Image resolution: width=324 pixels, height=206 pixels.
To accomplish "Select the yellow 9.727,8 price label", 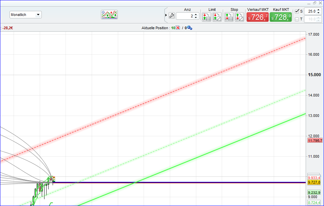I will pos(314,182).
